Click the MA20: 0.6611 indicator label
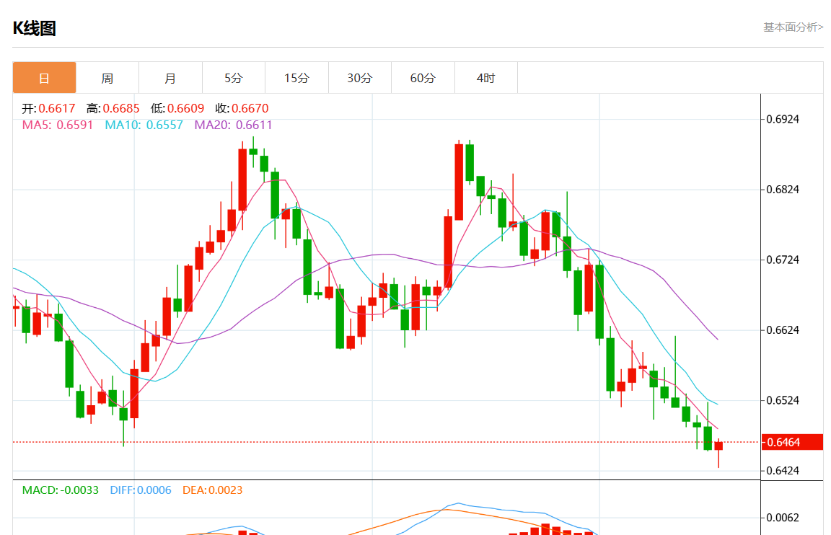The width and height of the screenshot is (831, 535). 233,125
